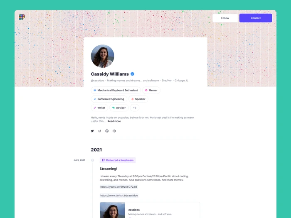The height and width of the screenshot is (218, 291).
Task: Open the GitHub profile icon
Action: click(x=107, y=131)
